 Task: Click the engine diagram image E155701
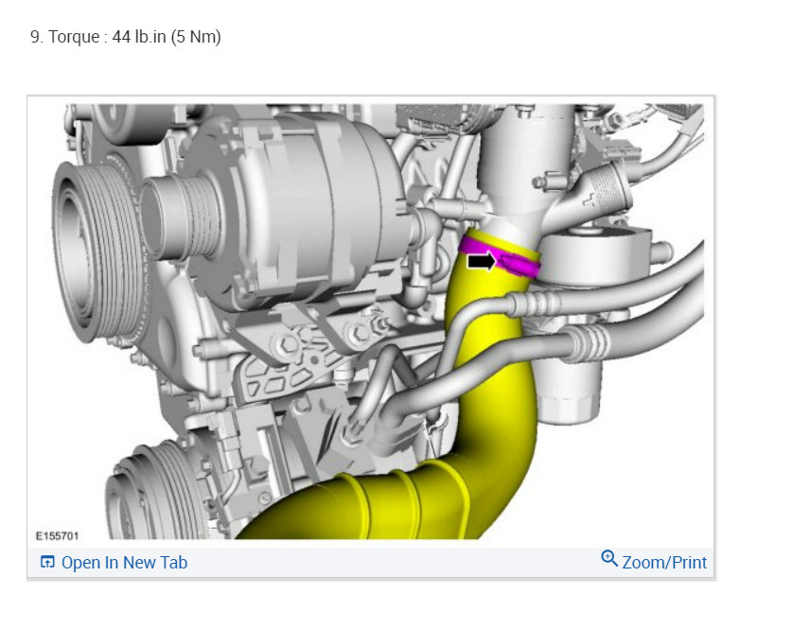pos(371,322)
